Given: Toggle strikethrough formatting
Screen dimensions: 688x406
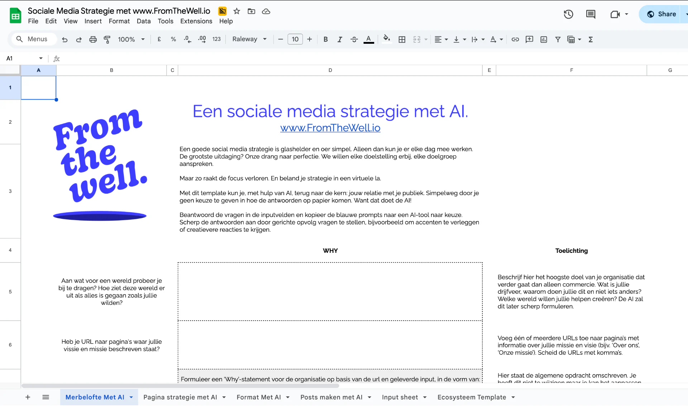Looking at the screenshot, I should tap(354, 39).
